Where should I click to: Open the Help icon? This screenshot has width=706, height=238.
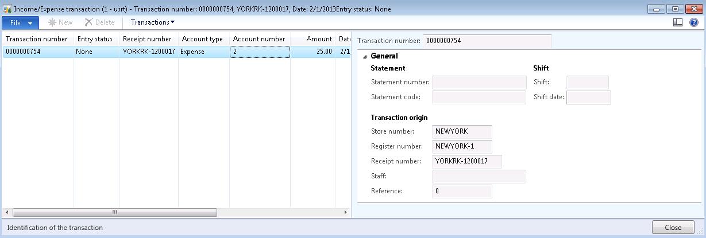[693, 22]
